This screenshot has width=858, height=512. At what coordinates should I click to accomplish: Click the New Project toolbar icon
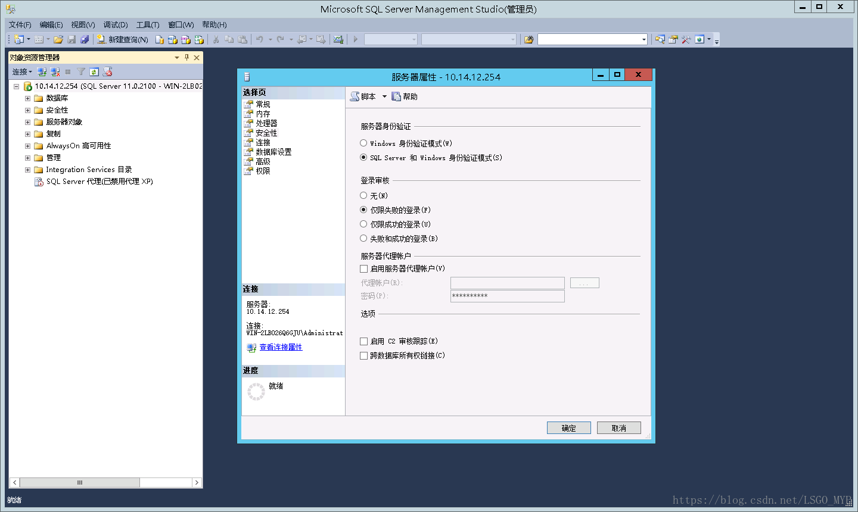[x=18, y=39]
